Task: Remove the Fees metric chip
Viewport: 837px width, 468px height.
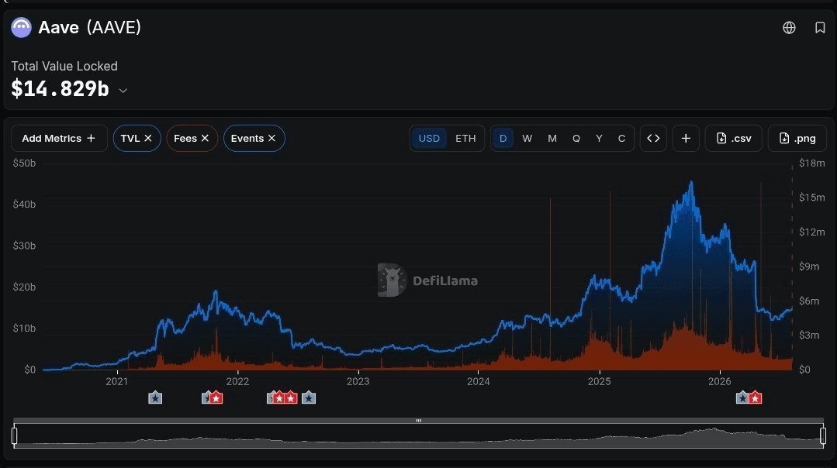Action: tap(205, 139)
